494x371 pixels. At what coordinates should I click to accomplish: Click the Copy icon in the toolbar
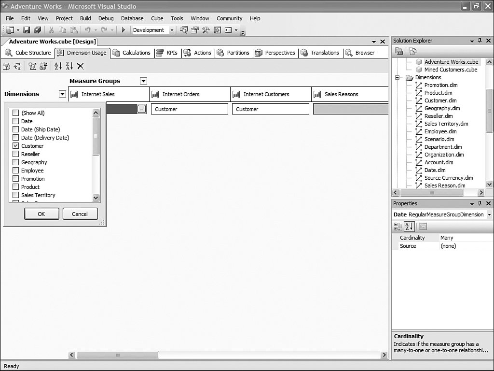62,30
